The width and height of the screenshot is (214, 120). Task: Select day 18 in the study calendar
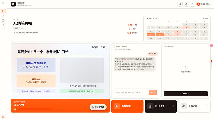click(x=151, y=35)
